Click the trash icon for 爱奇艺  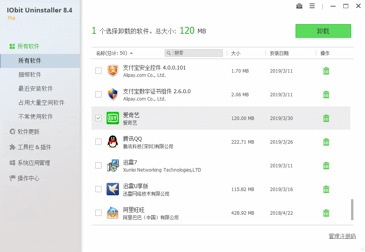click(x=326, y=118)
